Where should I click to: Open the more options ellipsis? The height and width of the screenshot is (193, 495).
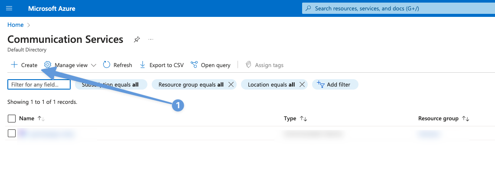pos(151,39)
